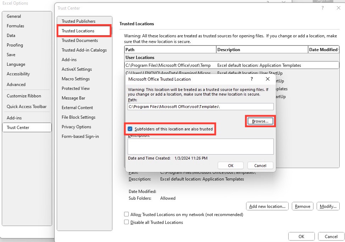
Task: Open ActiveX Settings
Action: point(77,69)
